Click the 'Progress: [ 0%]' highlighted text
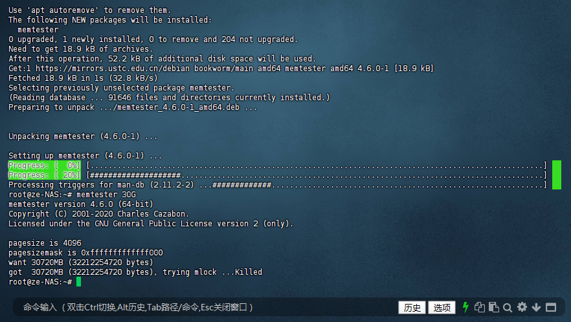This screenshot has width=571, height=322. click(x=45, y=166)
